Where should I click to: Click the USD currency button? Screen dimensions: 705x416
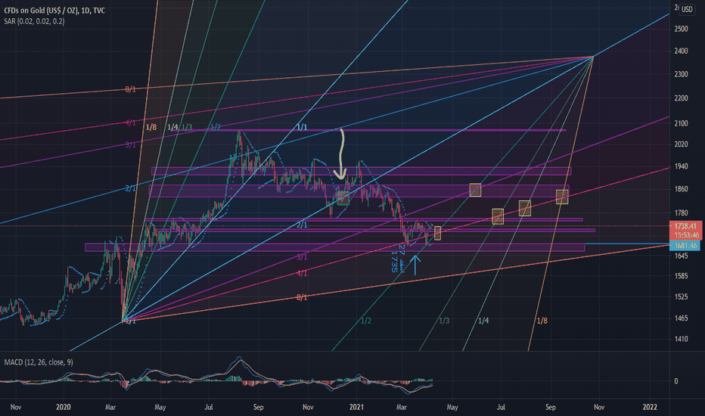687,9
